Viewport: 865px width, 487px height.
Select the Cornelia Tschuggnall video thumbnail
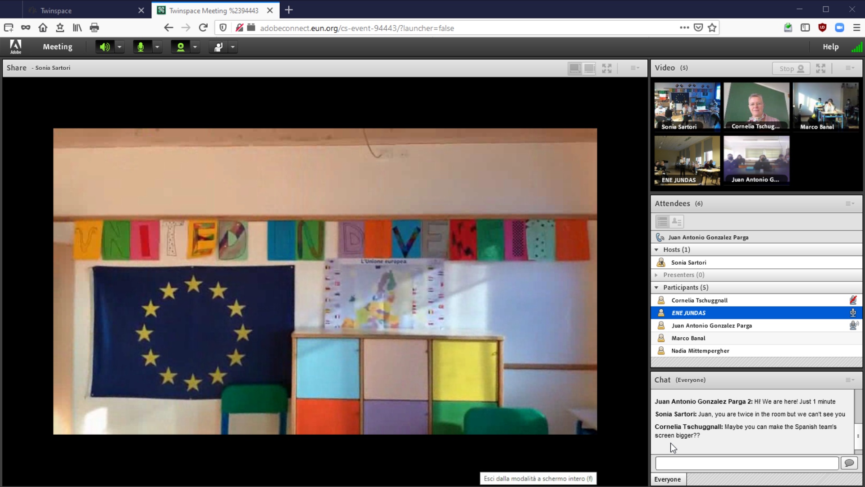[756, 107]
